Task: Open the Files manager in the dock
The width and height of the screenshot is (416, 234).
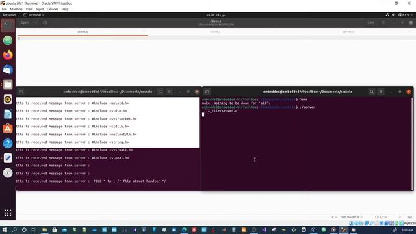Action: [8, 84]
